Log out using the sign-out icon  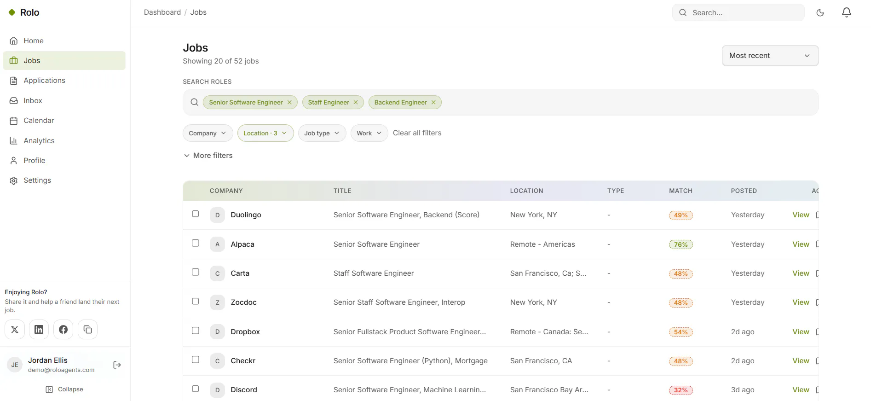point(117,365)
